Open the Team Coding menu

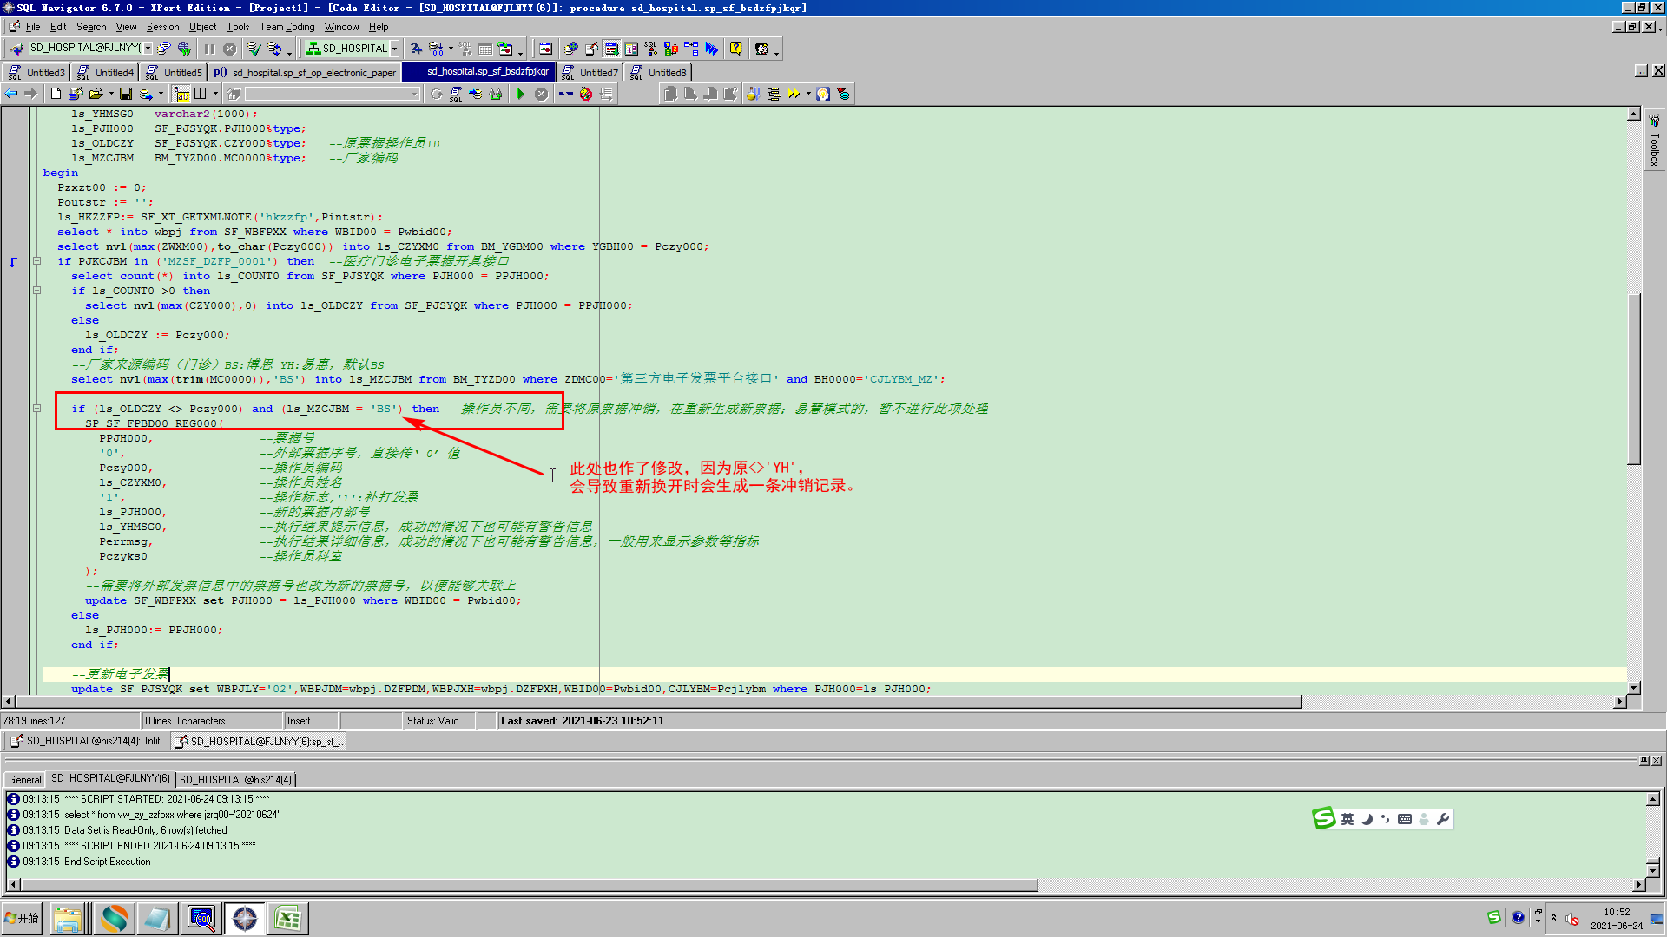tap(287, 27)
